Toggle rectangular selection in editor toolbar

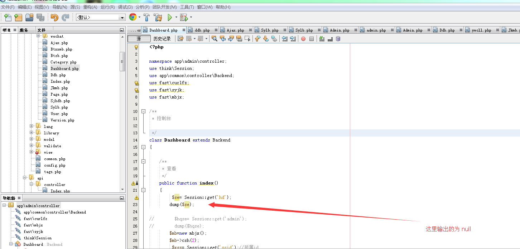247,39
